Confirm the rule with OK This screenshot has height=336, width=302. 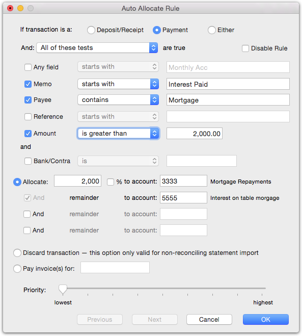266,320
